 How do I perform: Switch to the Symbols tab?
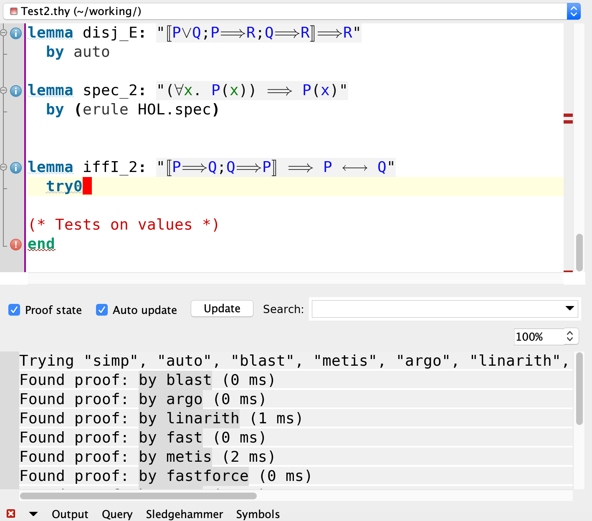pyautogui.click(x=258, y=514)
